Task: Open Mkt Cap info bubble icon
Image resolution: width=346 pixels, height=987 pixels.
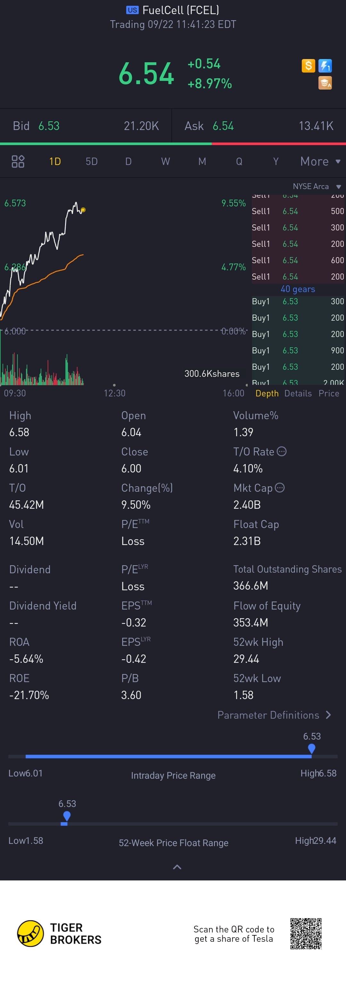Action: click(x=280, y=487)
